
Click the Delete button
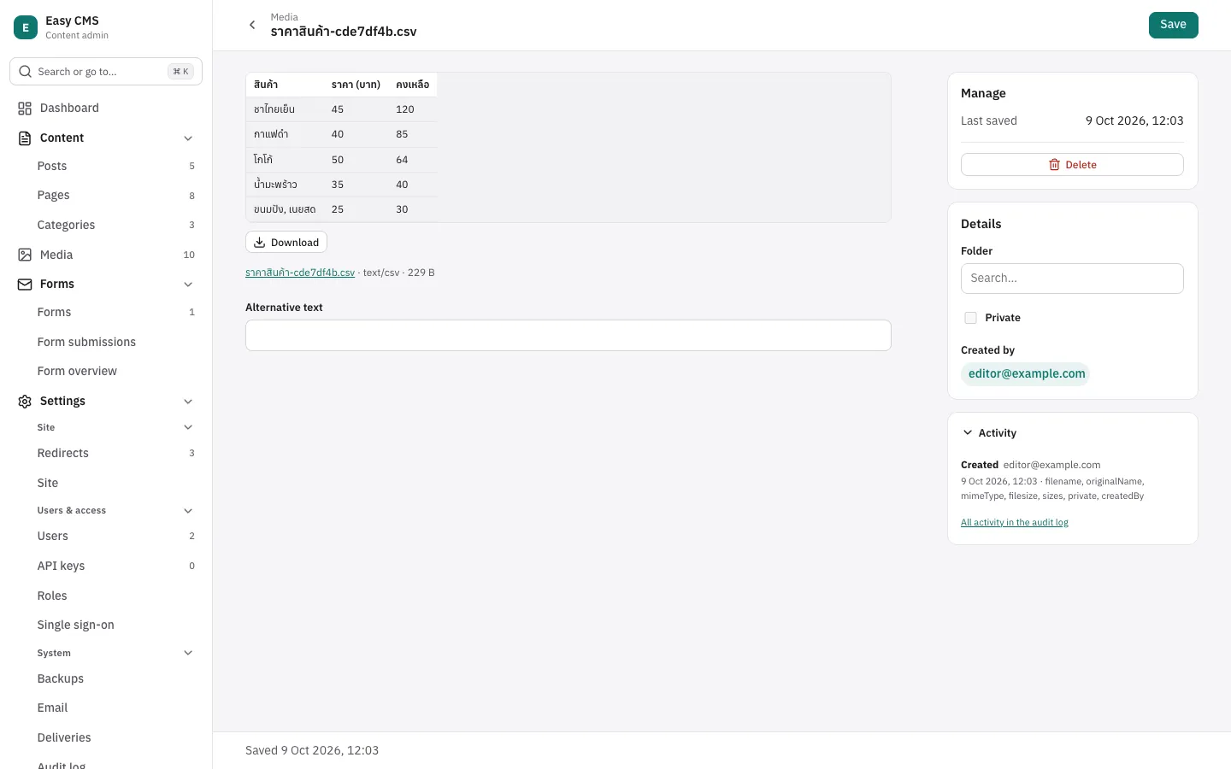point(1072,165)
